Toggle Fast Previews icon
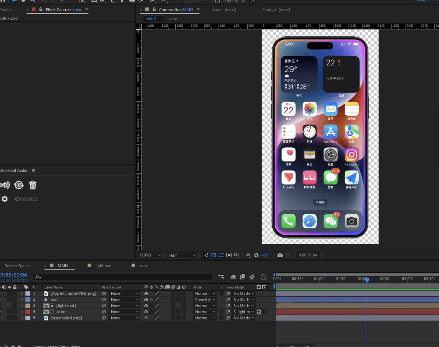 coord(205,255)
